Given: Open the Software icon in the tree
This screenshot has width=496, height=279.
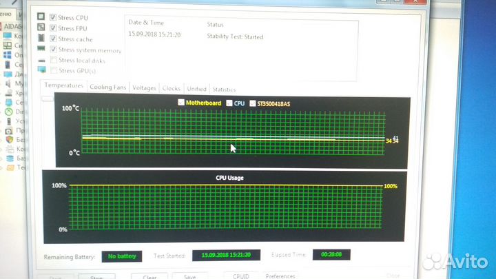Looking at the screenshot, I should coord(9,130).
